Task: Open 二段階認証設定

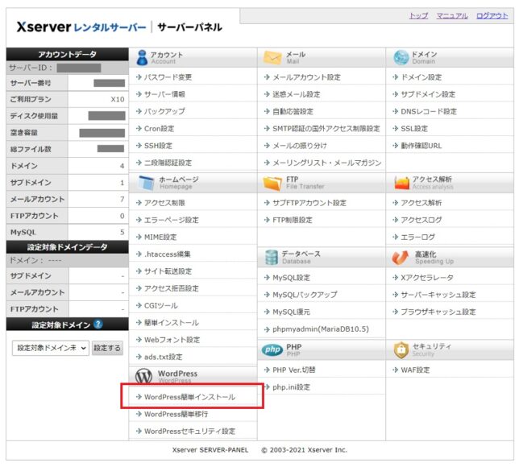Action: pos(168,163)
